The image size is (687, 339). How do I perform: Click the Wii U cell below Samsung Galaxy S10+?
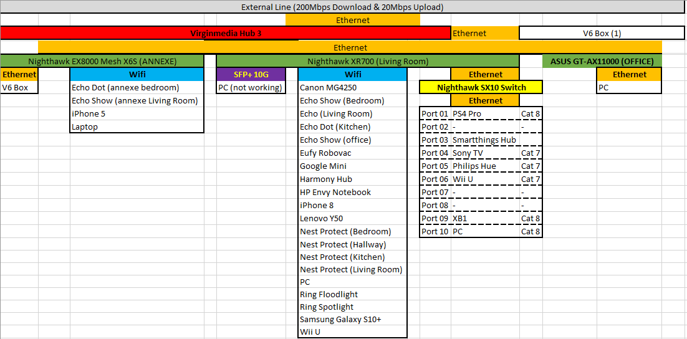pos(353,332)
